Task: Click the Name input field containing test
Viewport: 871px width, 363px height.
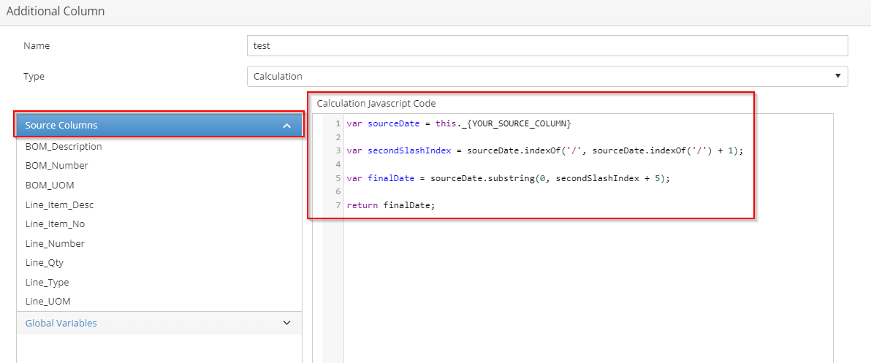Action: coord(547,46)
